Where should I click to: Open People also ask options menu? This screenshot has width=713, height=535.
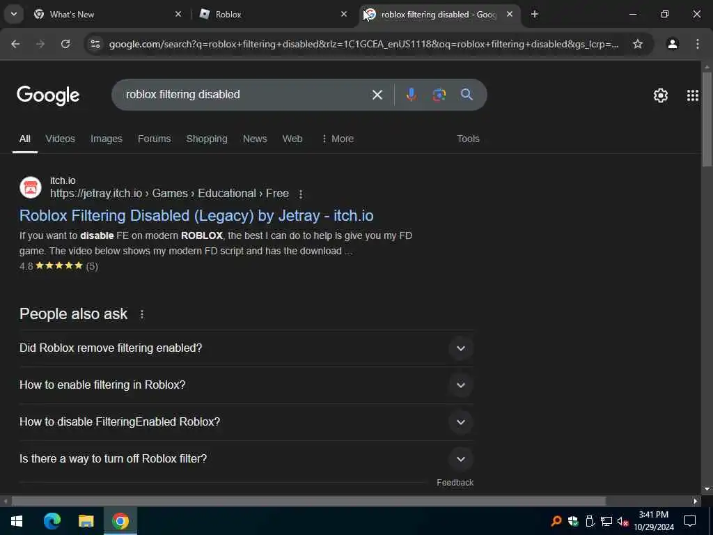point(142,314)
